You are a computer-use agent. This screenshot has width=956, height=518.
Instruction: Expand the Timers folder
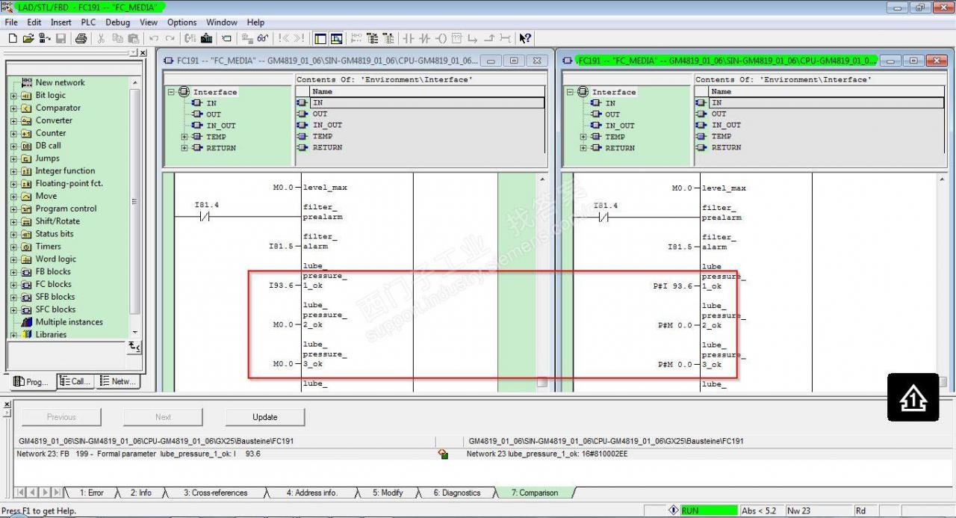click(x=13, y=247)
